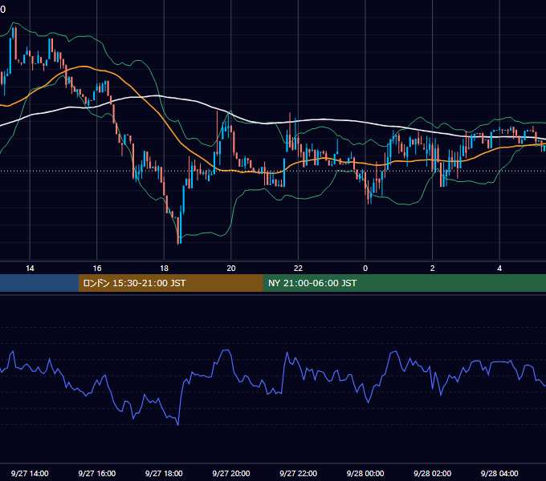Click the hour label 20 on price chart axis
Image resolution: width=546 pixels, height=481 pixels.
tap(231, 269)
